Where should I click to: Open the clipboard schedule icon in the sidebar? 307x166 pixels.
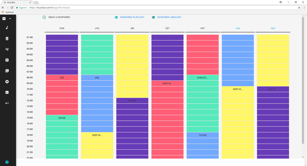[7, 60]
